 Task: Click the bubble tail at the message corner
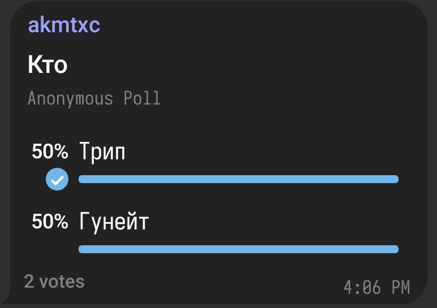coord(5,297)
